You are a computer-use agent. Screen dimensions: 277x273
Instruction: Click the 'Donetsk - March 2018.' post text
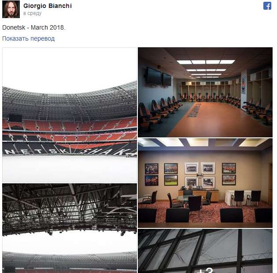(34, 27)
